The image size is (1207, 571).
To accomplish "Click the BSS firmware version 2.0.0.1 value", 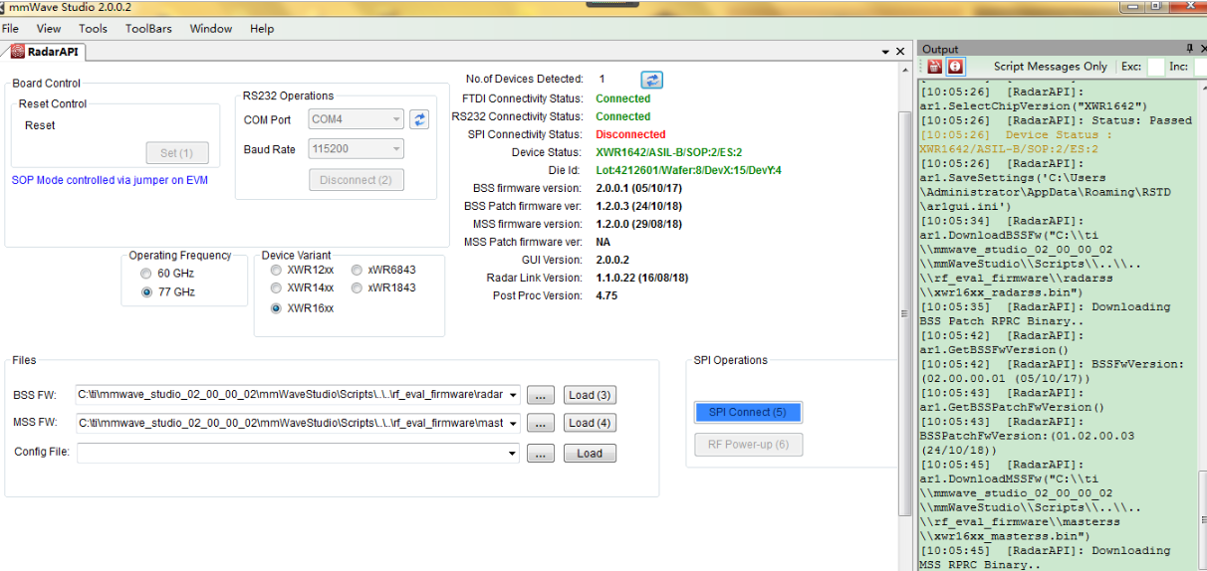I will (638, 188).
